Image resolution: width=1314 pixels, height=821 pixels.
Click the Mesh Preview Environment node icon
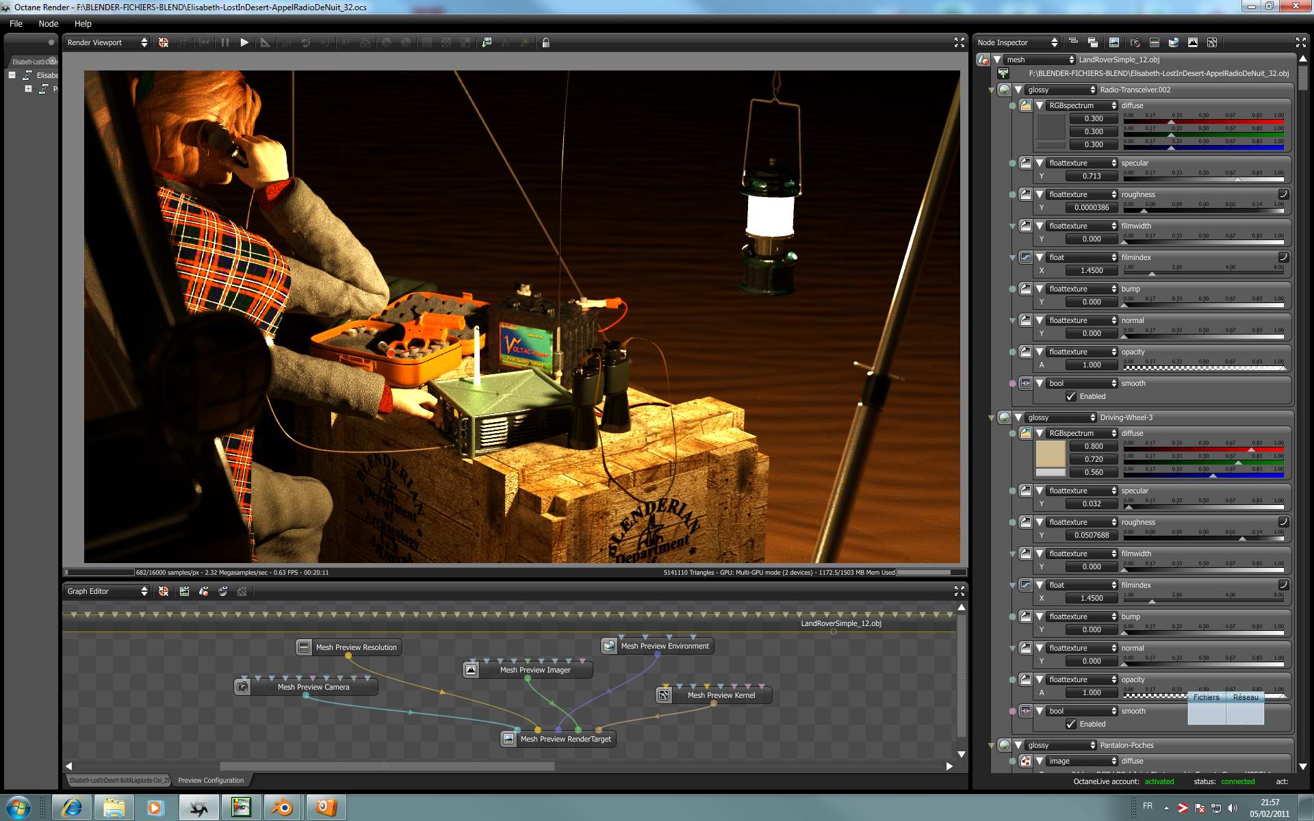609,646
